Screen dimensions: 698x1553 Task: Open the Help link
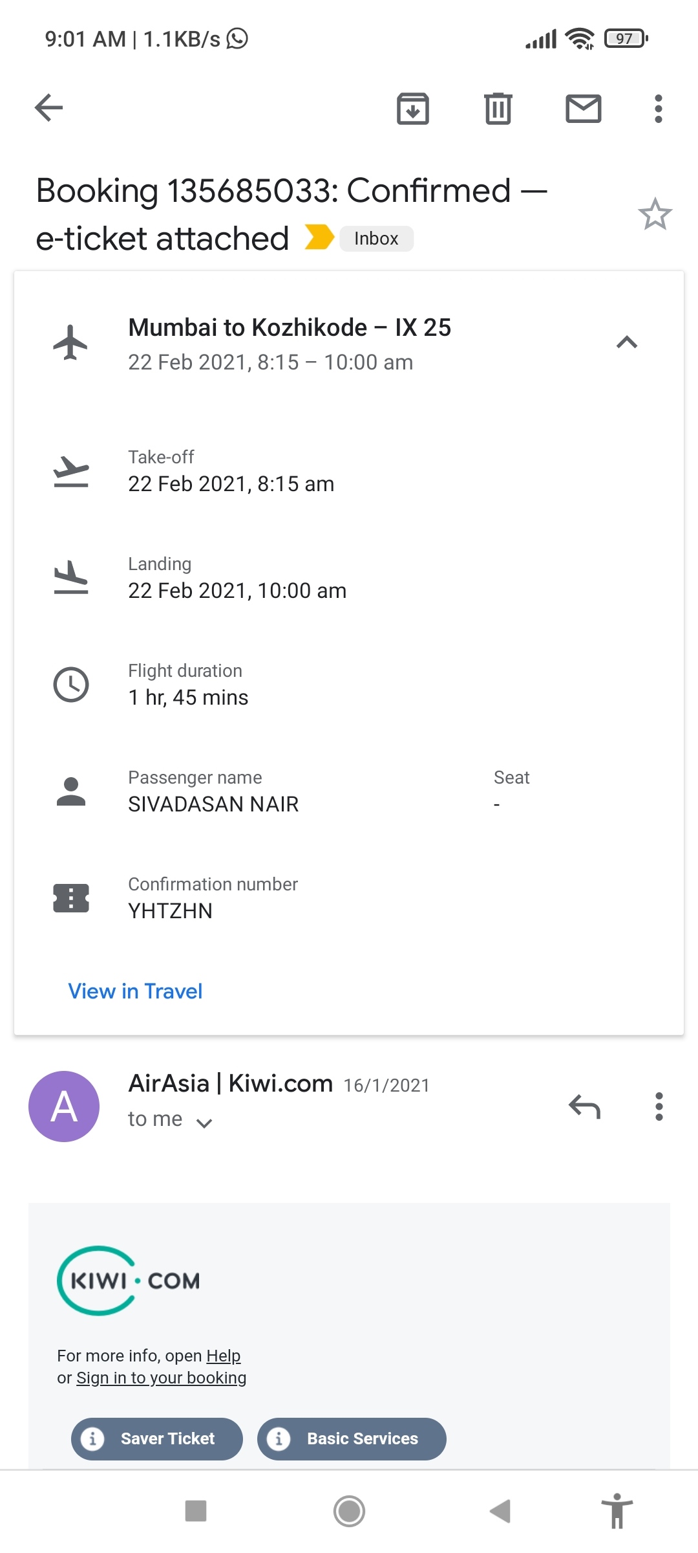click(x=223, y=1356)
